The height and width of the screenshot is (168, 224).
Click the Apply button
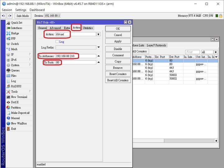coord(118,41)
